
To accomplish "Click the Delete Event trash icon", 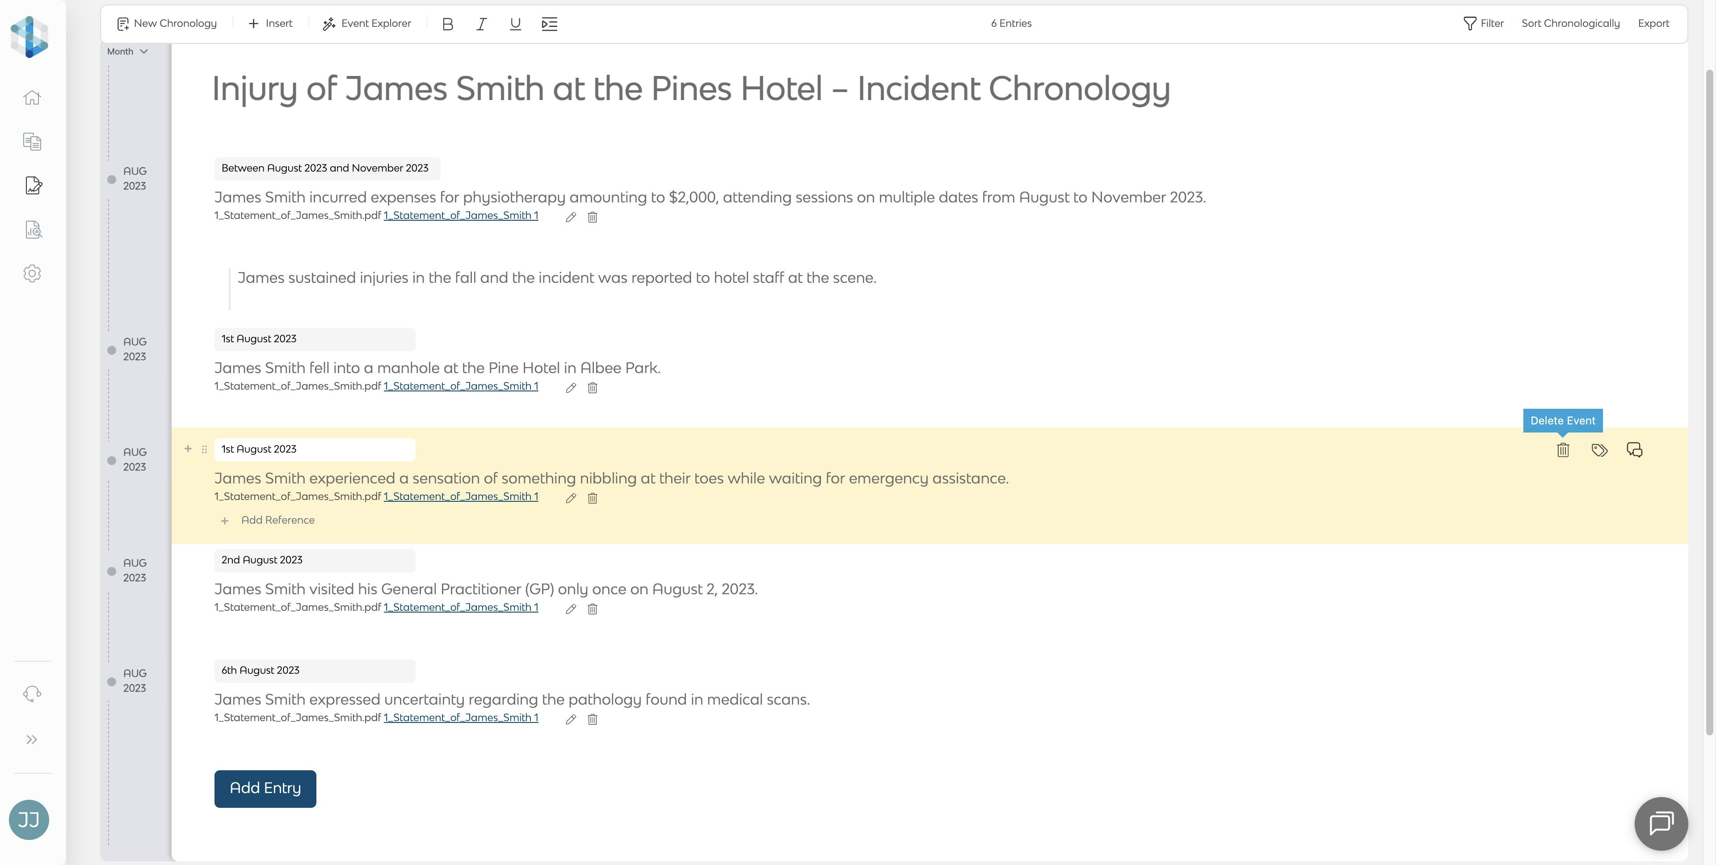I will (1563, 450).
